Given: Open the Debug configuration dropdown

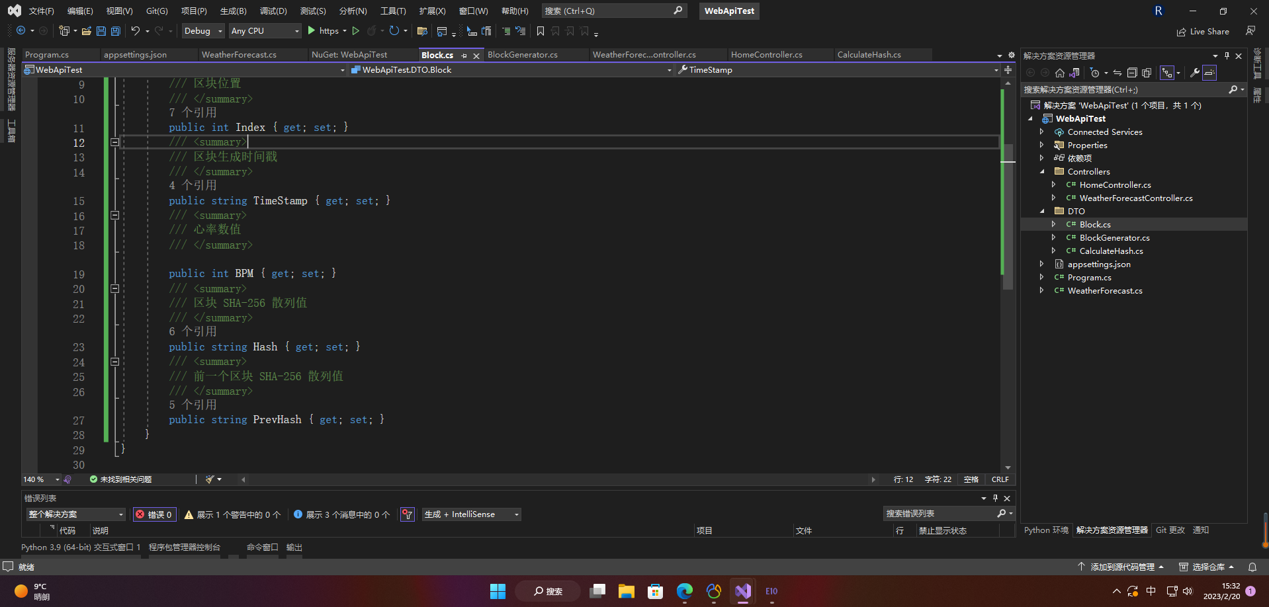Looking at the screenshot, I should pyautogui.click(x=203, y=31).
